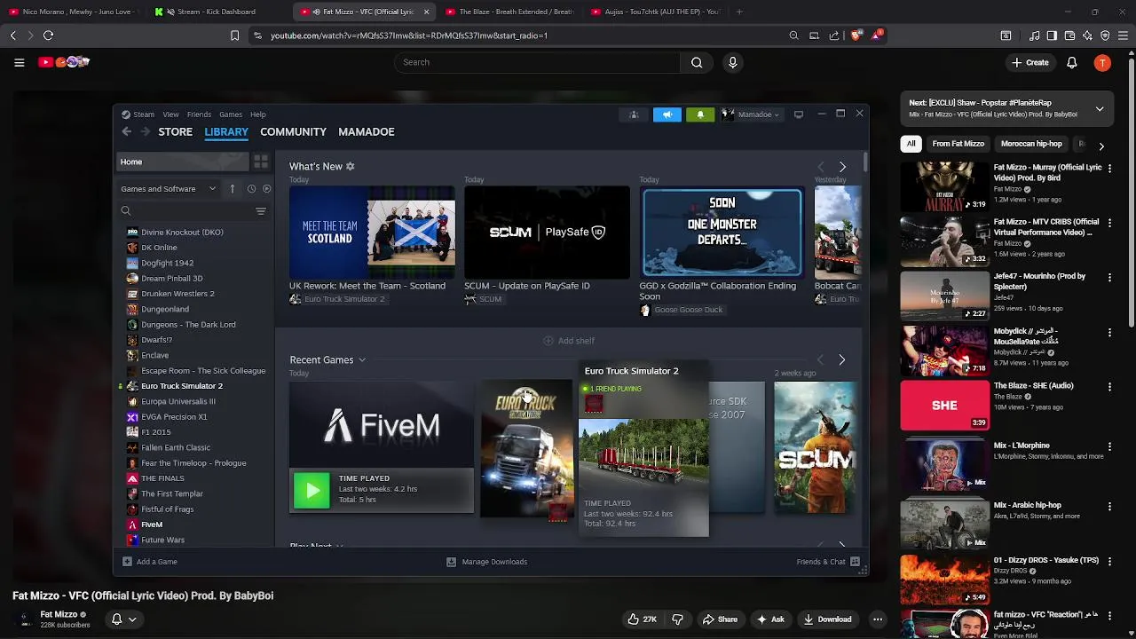Image resolution: width=1136 pixels, height=639 pixels.
Task: Switch Steam to Big Picture mode icon
Action: [799, 114]
